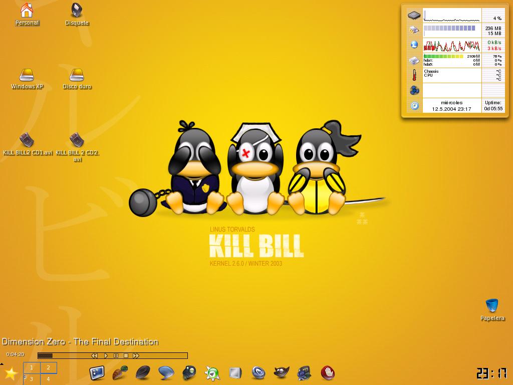Launch the dark creature icon in the dock

coord(189,373)
